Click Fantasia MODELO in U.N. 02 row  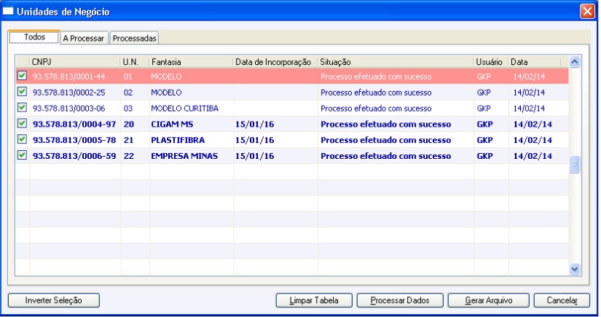(x=166, y=93)
